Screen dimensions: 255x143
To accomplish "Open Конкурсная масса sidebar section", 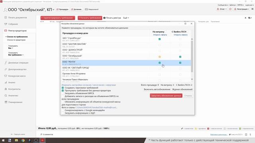I will point(15,76).
